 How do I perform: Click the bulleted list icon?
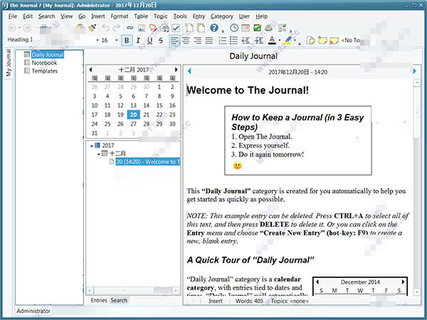233,41
